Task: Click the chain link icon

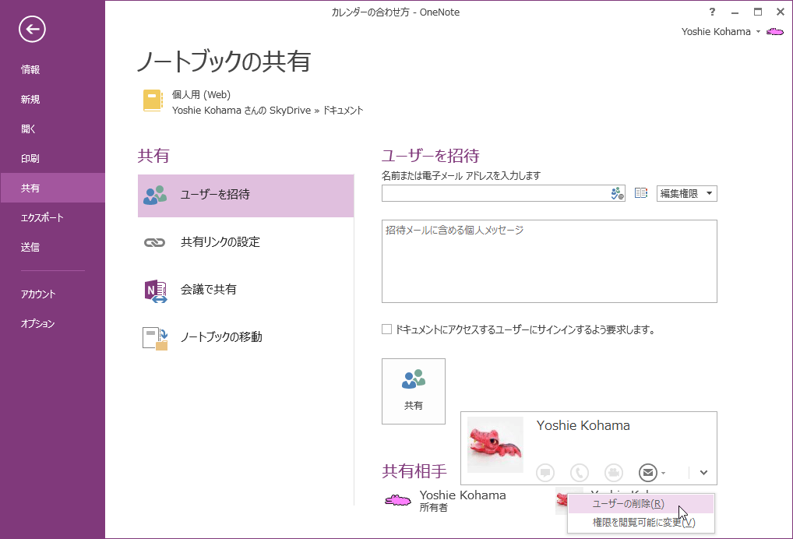Action: click(155, 243)
